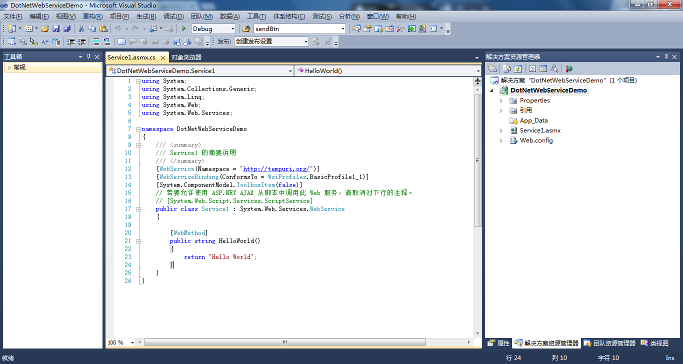The height and width of the screenshot is (364, 683).
Task: Click the Cut scissors icon
Action: (81, 28)
